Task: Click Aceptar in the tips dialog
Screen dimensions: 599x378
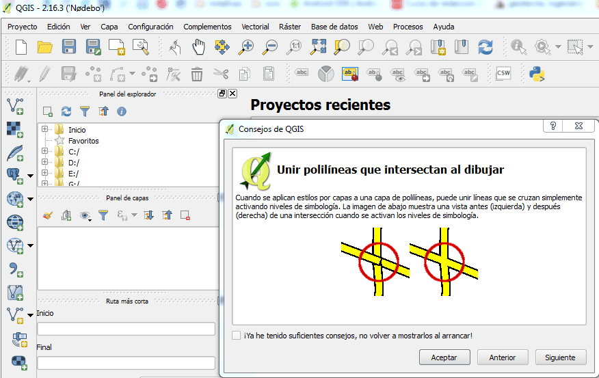Action: [444, 357]
